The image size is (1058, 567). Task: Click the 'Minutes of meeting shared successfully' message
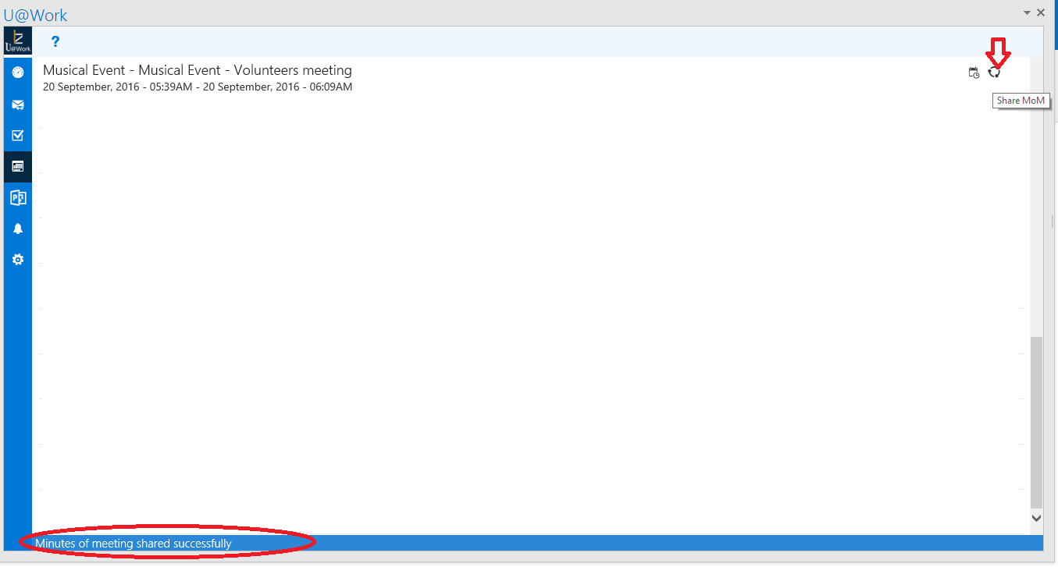point(134,544)
